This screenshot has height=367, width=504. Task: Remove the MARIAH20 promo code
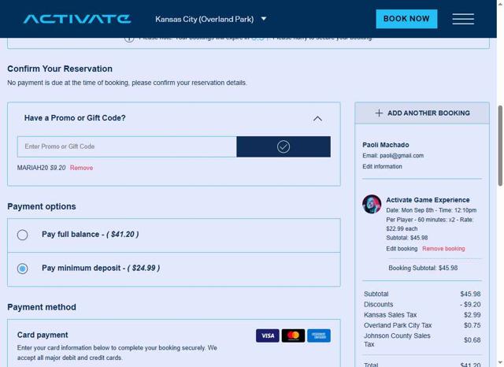click(x=81, y=168)
